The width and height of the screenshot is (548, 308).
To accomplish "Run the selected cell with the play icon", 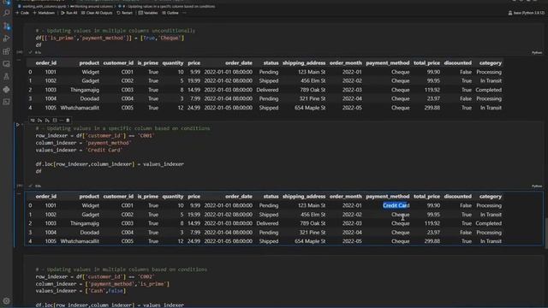I will 18,125.
